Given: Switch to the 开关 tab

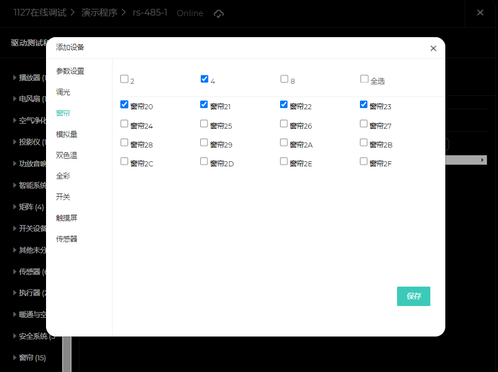Looking at the screenshot, I should (x=63, y=197).
